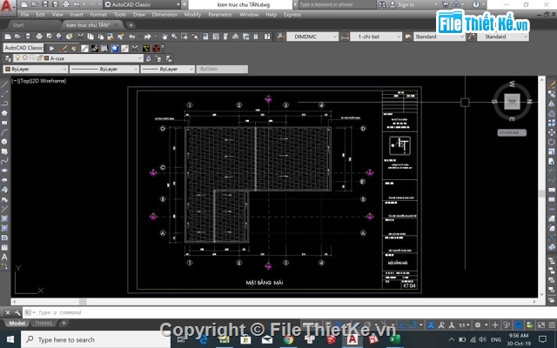Image resolution: width=557 pixels, height=348 pixels.
Task: Click the new tab plus button beside file tab
Action: click(131, 25)
